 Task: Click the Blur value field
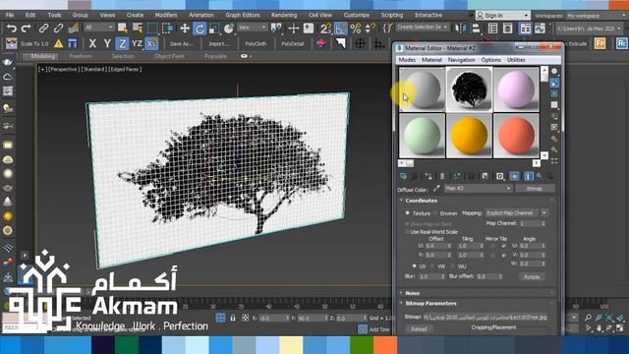click(431, 276)
